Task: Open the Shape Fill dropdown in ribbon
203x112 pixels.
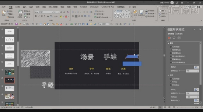Action: click(150, 11)
